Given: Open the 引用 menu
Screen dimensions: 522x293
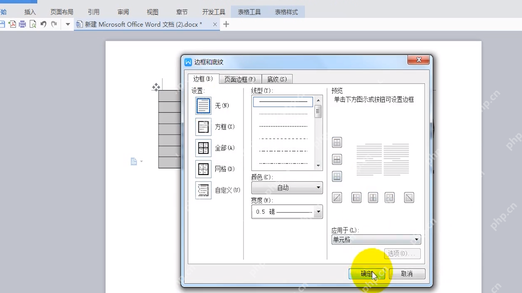Looking at the screenshot, I should tap(94, 12).
